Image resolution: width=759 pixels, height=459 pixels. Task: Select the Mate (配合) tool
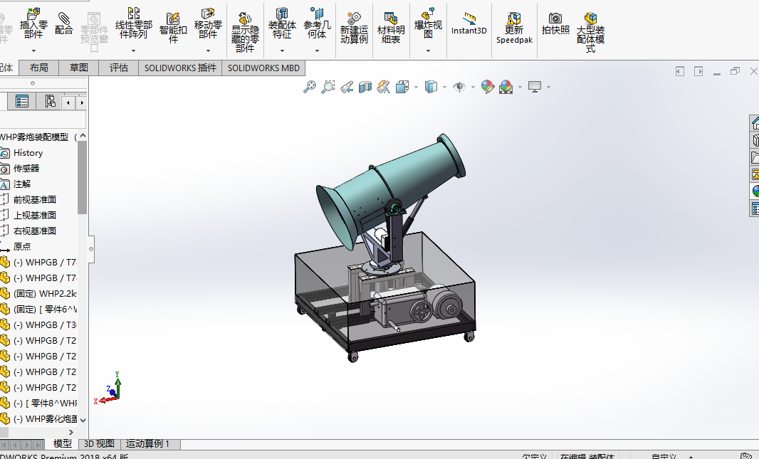coord(63,23)
